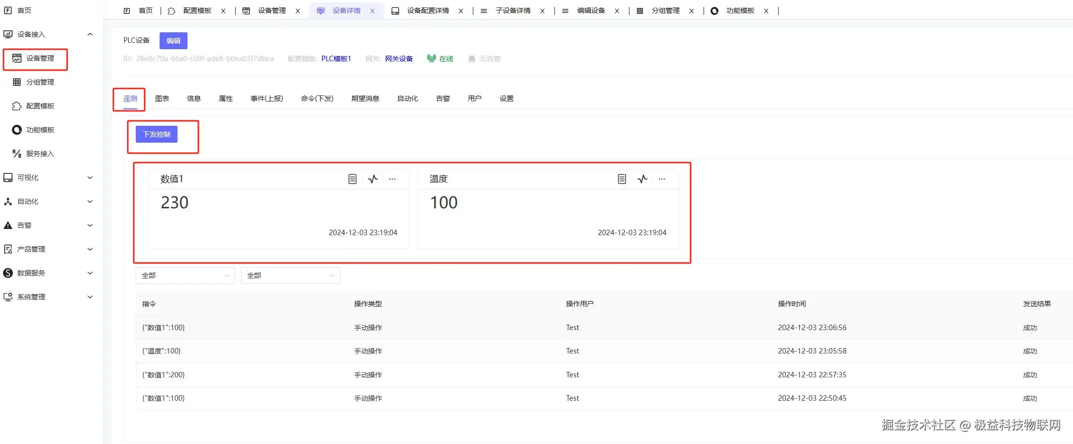Image resolution: width=1073 pixels, height=444 pixels.
Task: Select the 遥测 telemetry tab
Action: pos(130,98)
